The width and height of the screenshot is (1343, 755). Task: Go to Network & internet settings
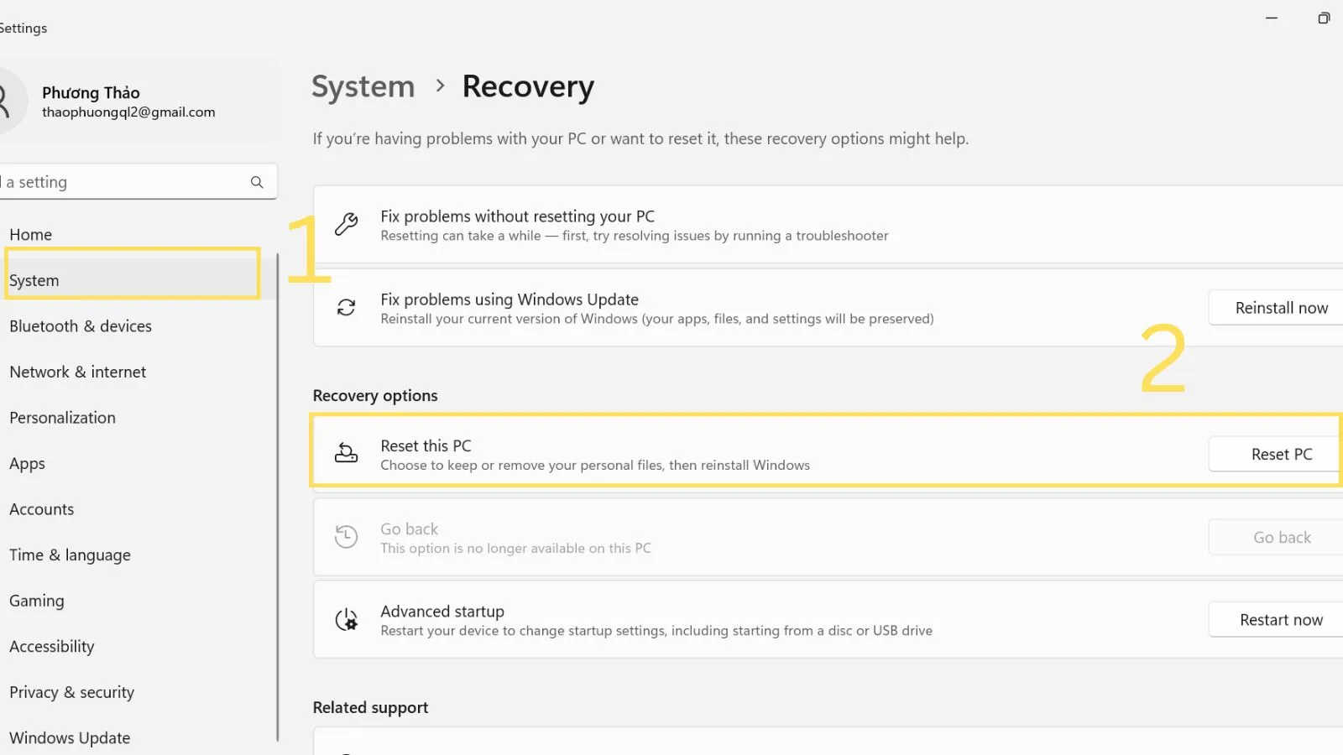(78, 372)
